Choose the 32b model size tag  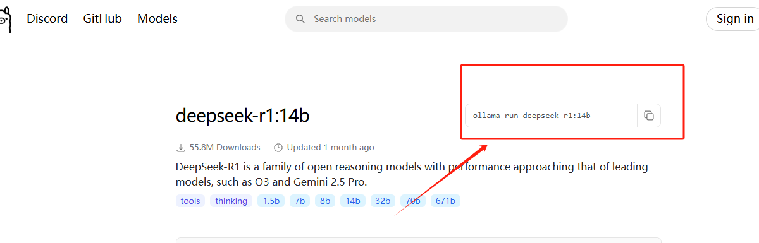coord(383,201)
